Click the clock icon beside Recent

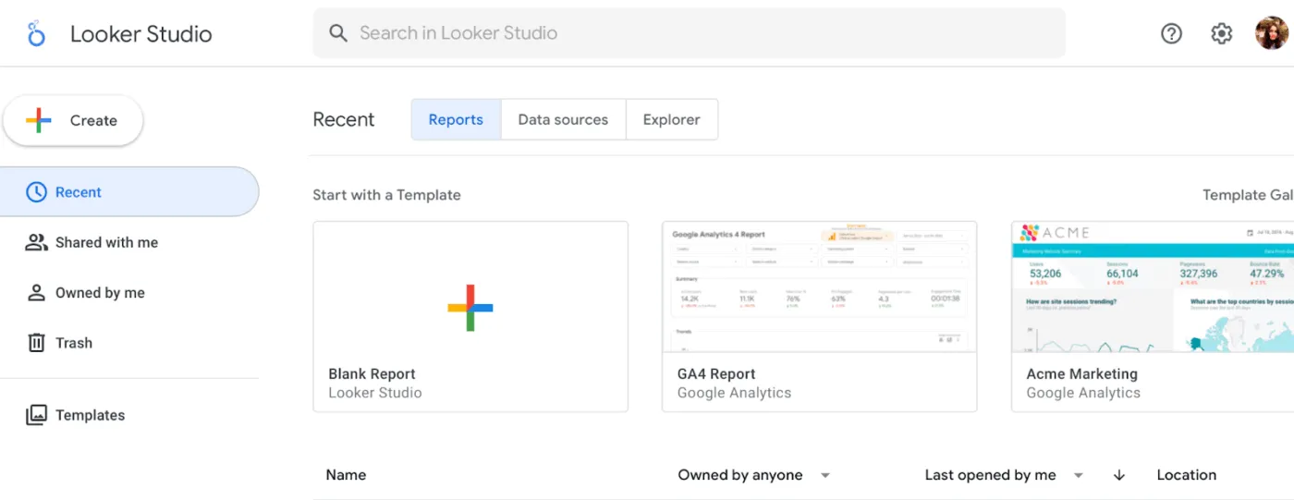tap(36, 192)
